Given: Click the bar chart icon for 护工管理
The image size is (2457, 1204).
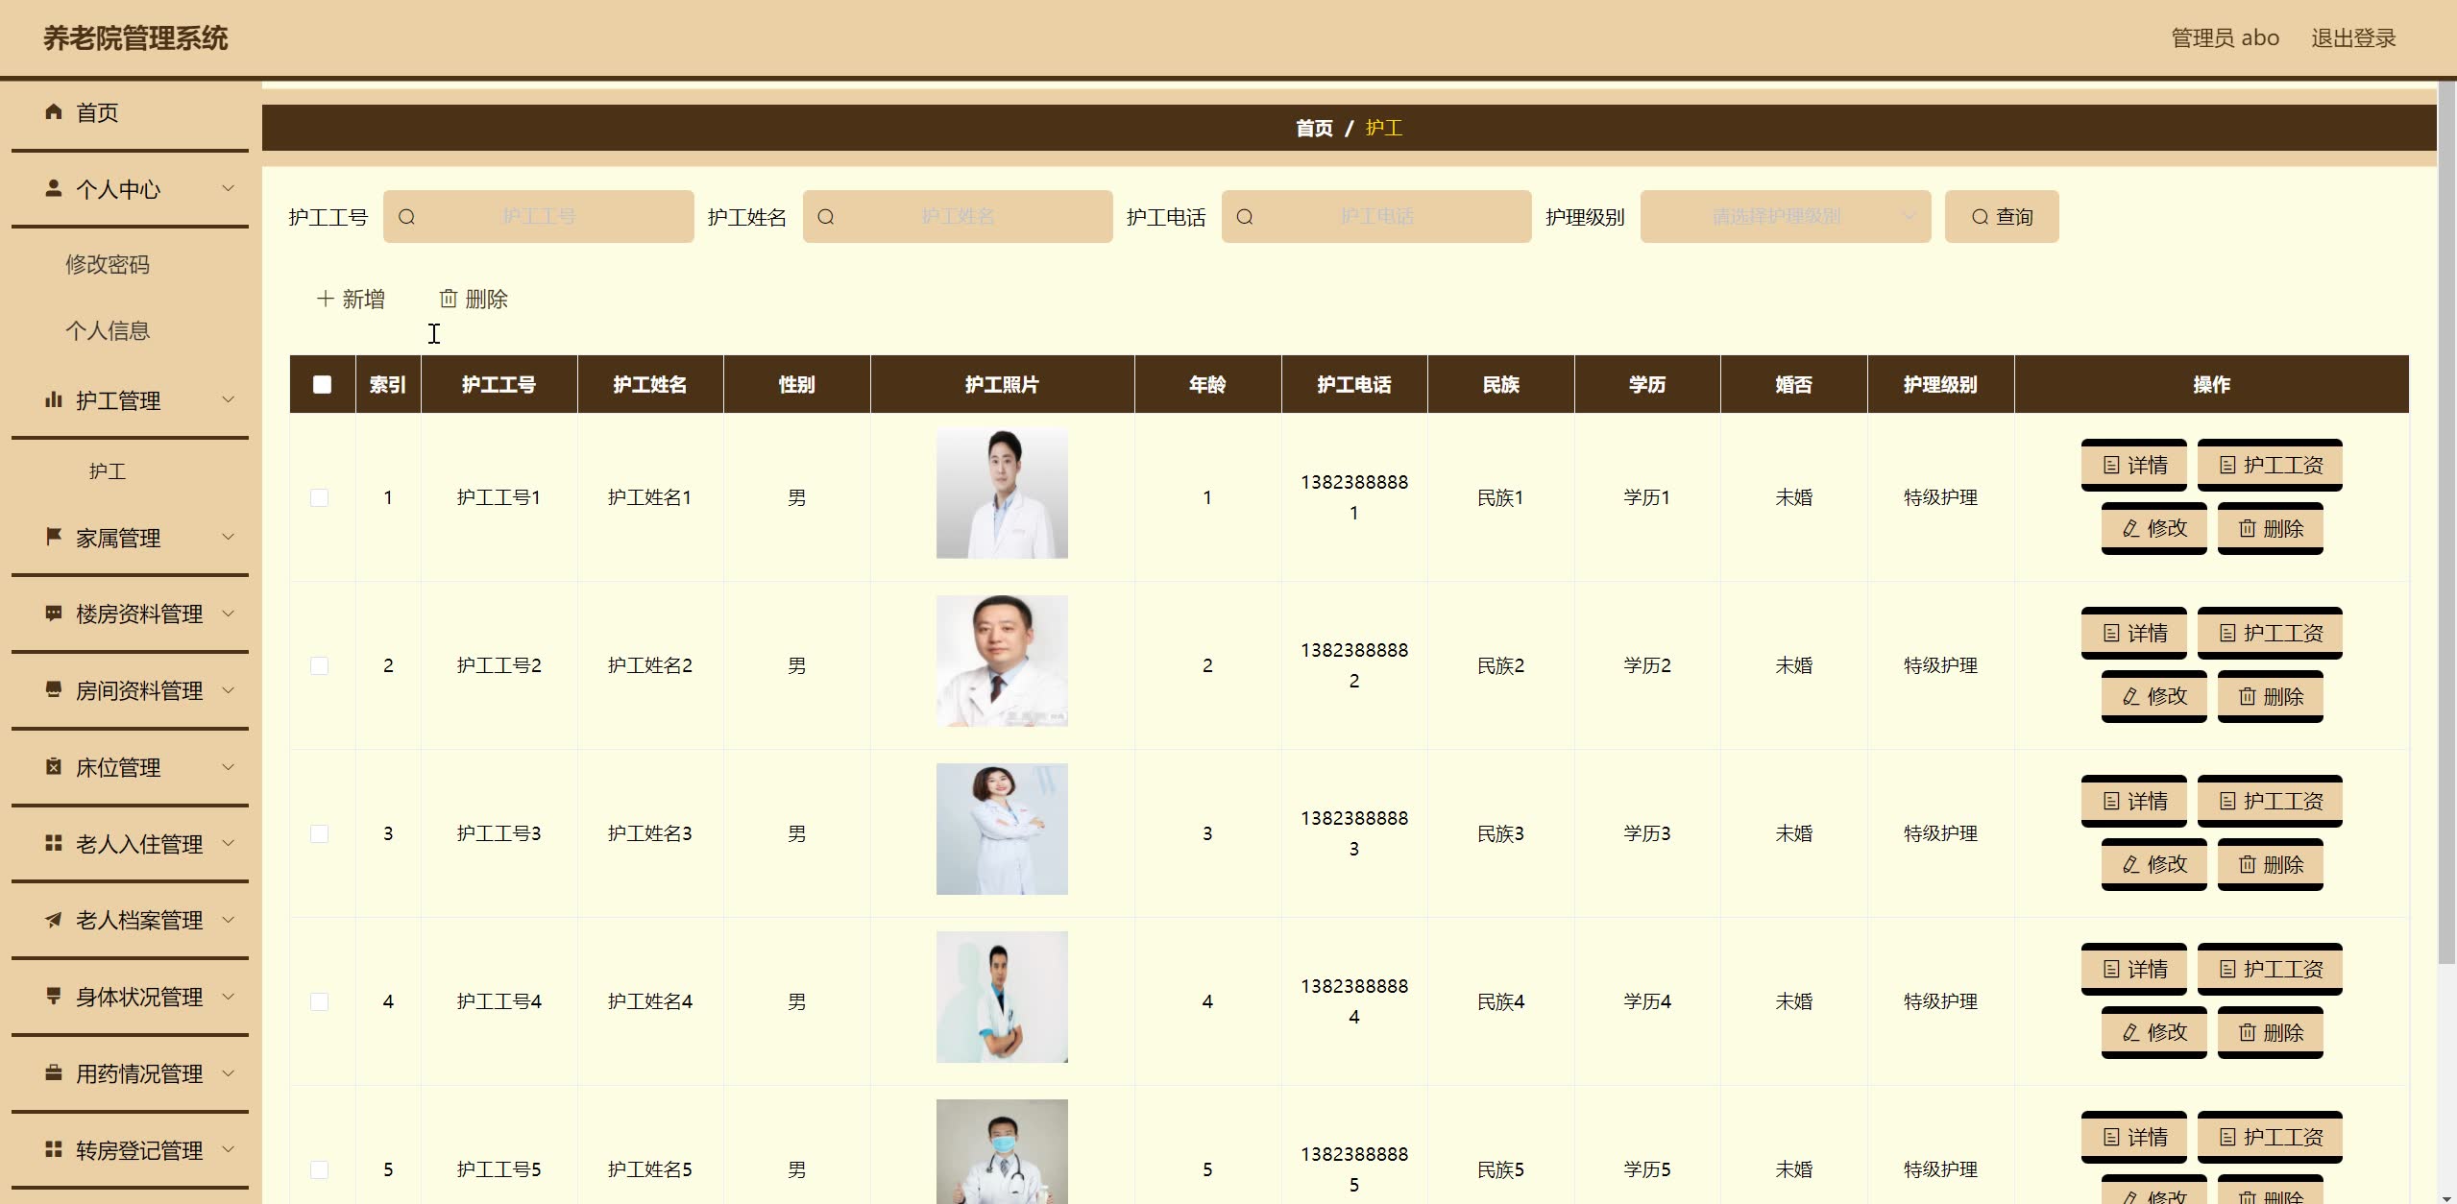Looking at the screenshot, I should [54, 399].
